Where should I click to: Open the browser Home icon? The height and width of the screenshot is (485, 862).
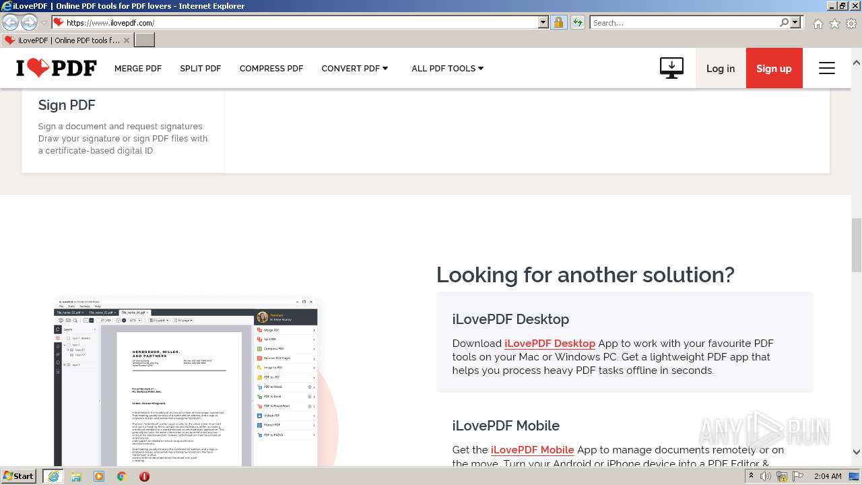pyautogui.click(x=818, y=24)
